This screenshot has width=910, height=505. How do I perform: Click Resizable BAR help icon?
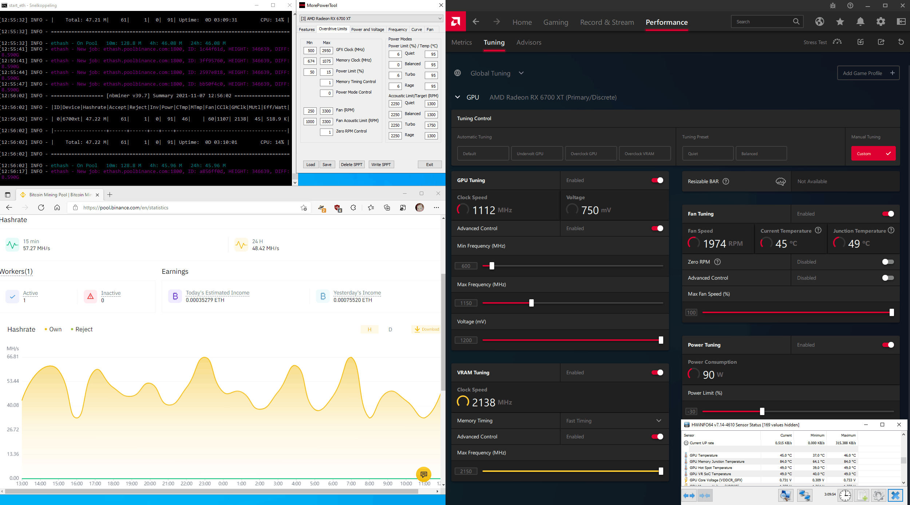coord(726,181)
